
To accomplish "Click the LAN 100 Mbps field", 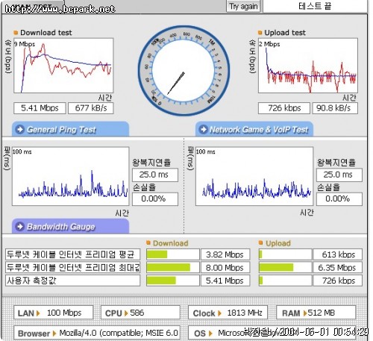I will click(x=54, y=313).
